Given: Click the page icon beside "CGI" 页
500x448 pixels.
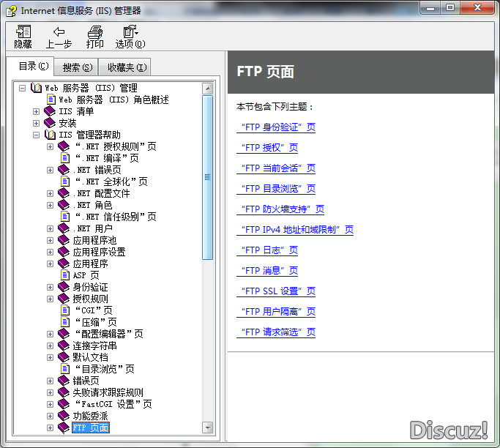Looking at the screenshot, I should (65, 310).
